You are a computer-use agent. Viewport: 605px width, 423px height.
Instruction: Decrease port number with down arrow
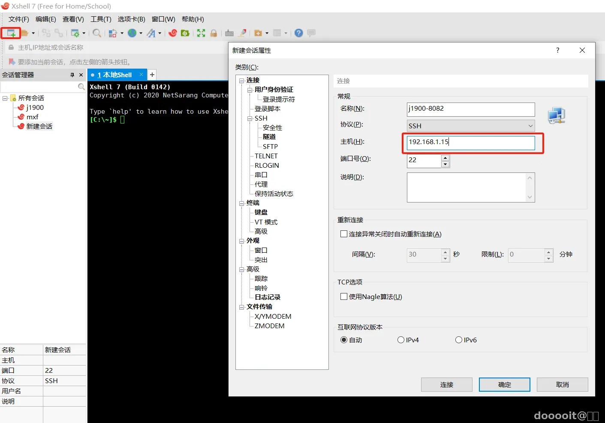[x=445, y=164]
